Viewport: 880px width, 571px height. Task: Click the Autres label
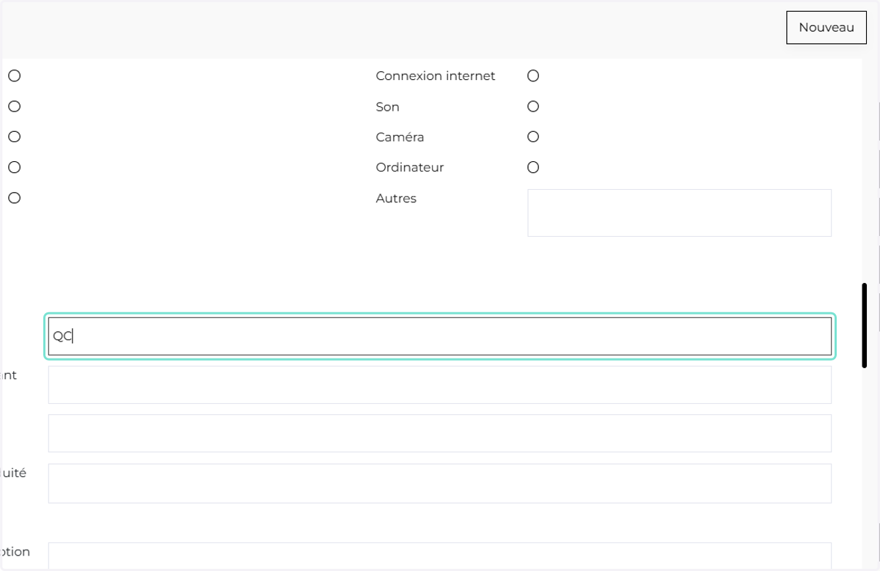(396, 198)
